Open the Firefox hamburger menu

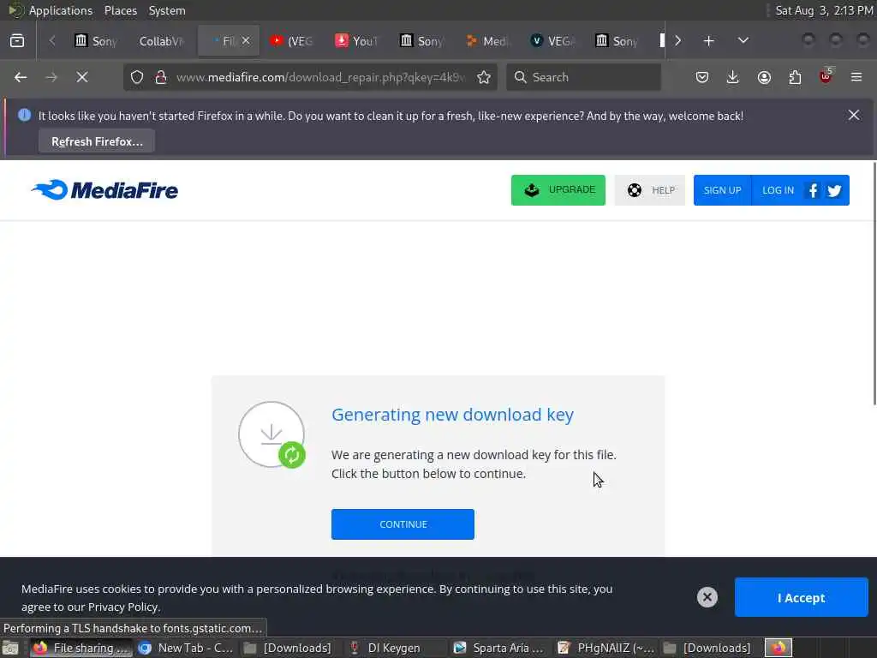[856, 77]
